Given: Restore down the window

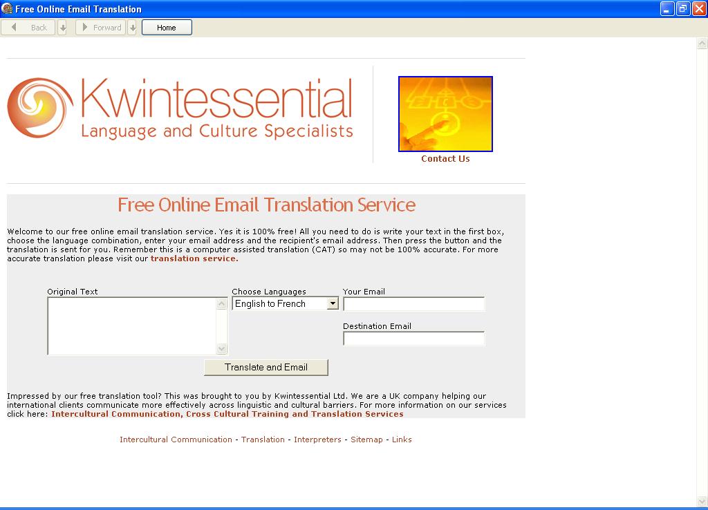Looking at the screenshot, I should (x=682, y=8).
